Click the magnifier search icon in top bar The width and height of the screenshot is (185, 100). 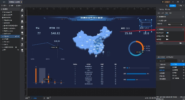[167, 5]
